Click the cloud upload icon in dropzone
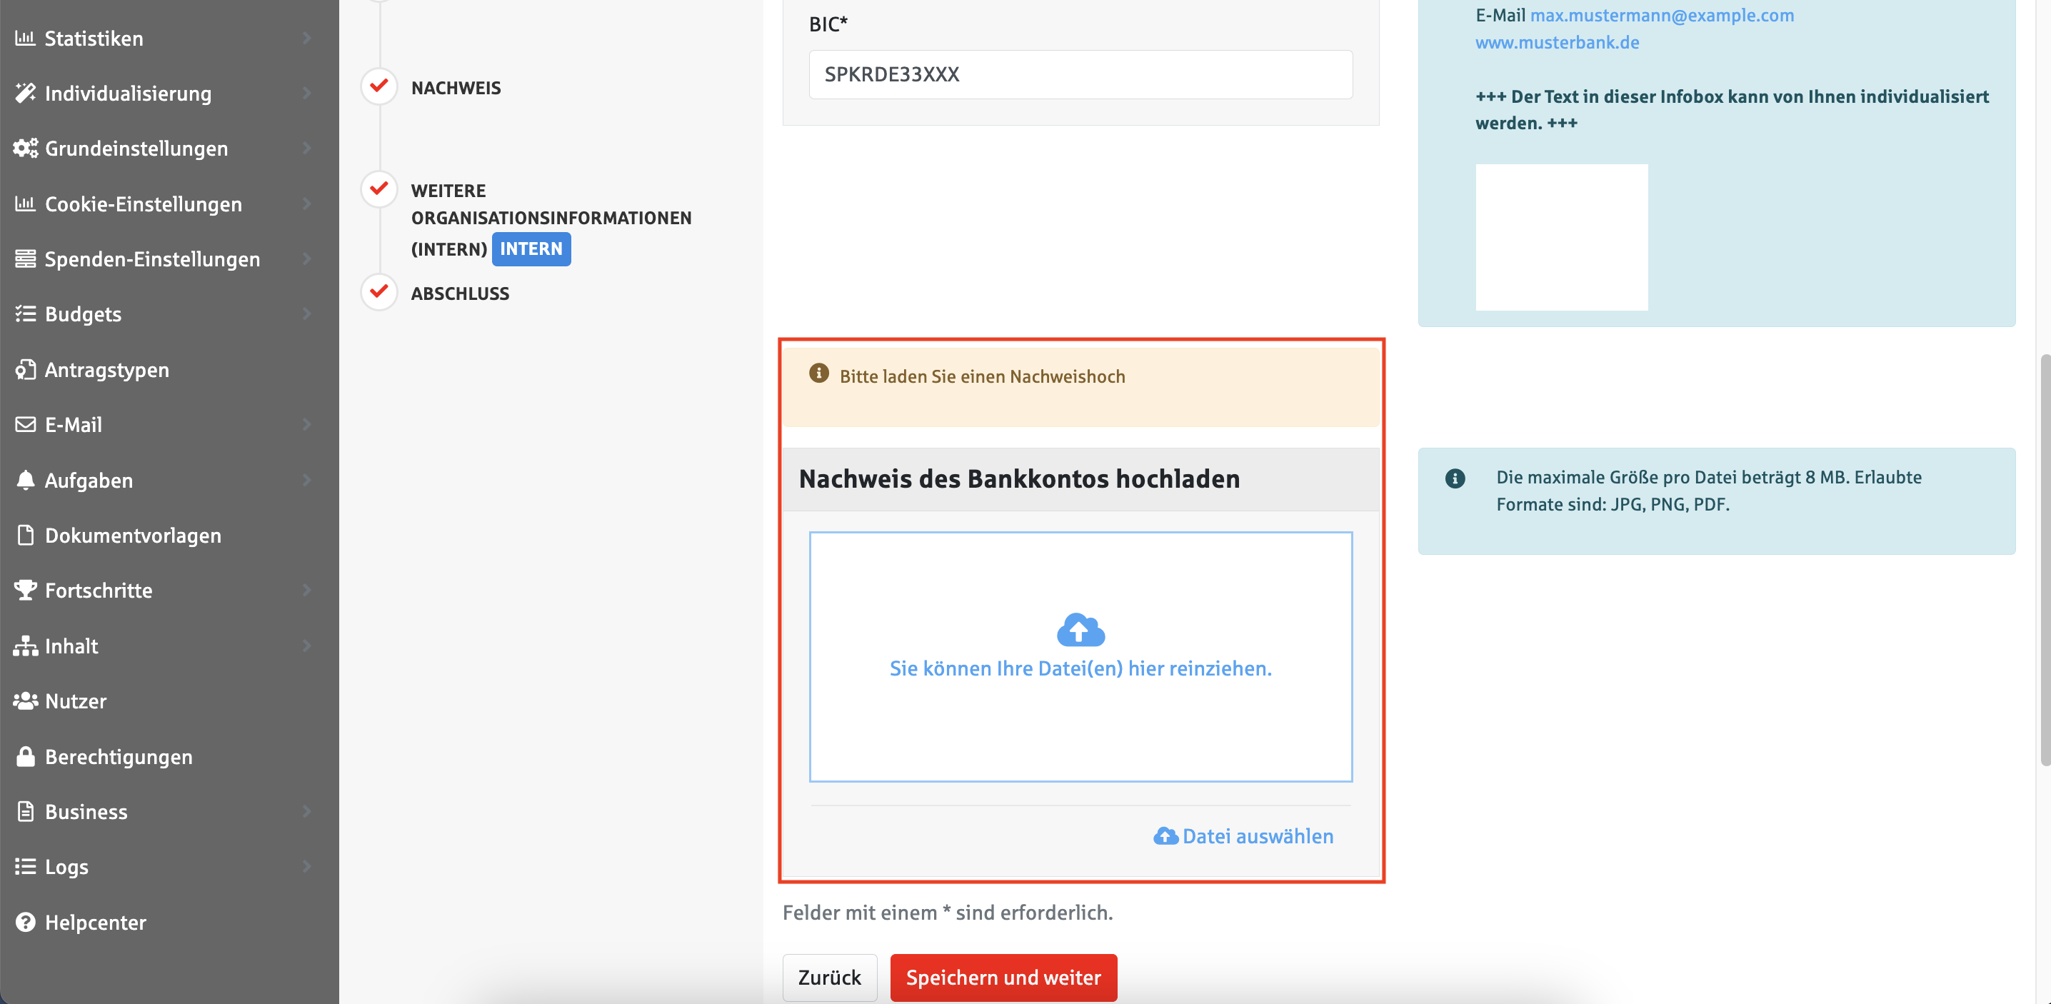2051x1004 pixels. (x=1080, y=629)
